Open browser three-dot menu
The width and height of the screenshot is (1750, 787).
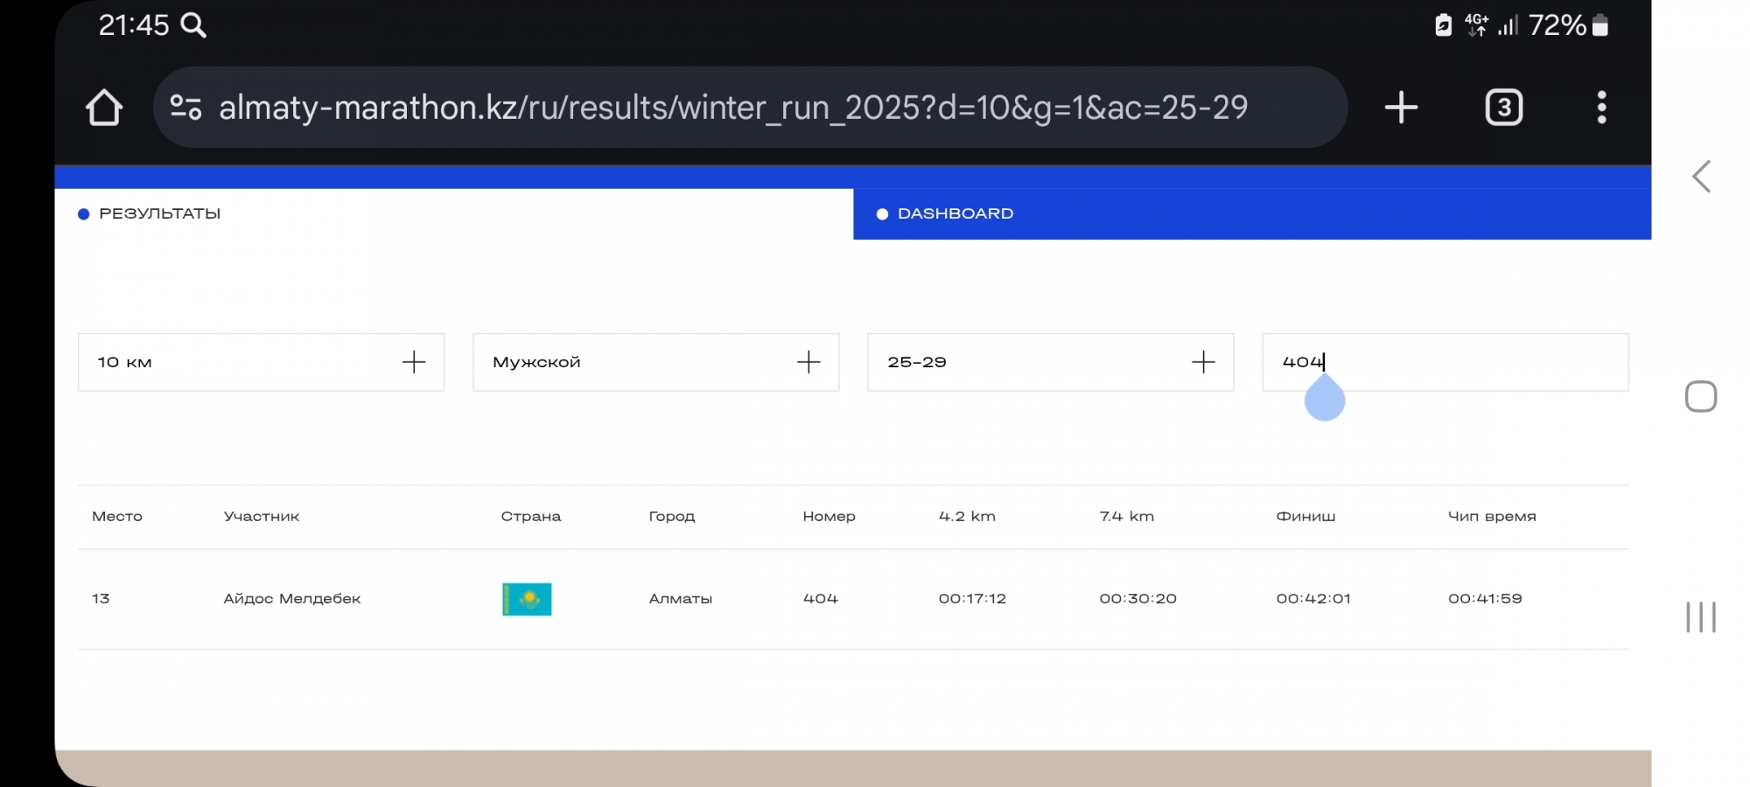1601,108
